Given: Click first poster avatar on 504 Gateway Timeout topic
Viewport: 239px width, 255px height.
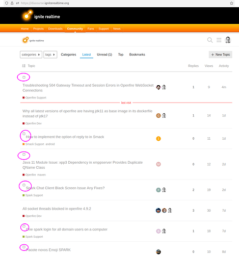Looking at the screenshot, I should pyautogui.click(x=158, y=87).
